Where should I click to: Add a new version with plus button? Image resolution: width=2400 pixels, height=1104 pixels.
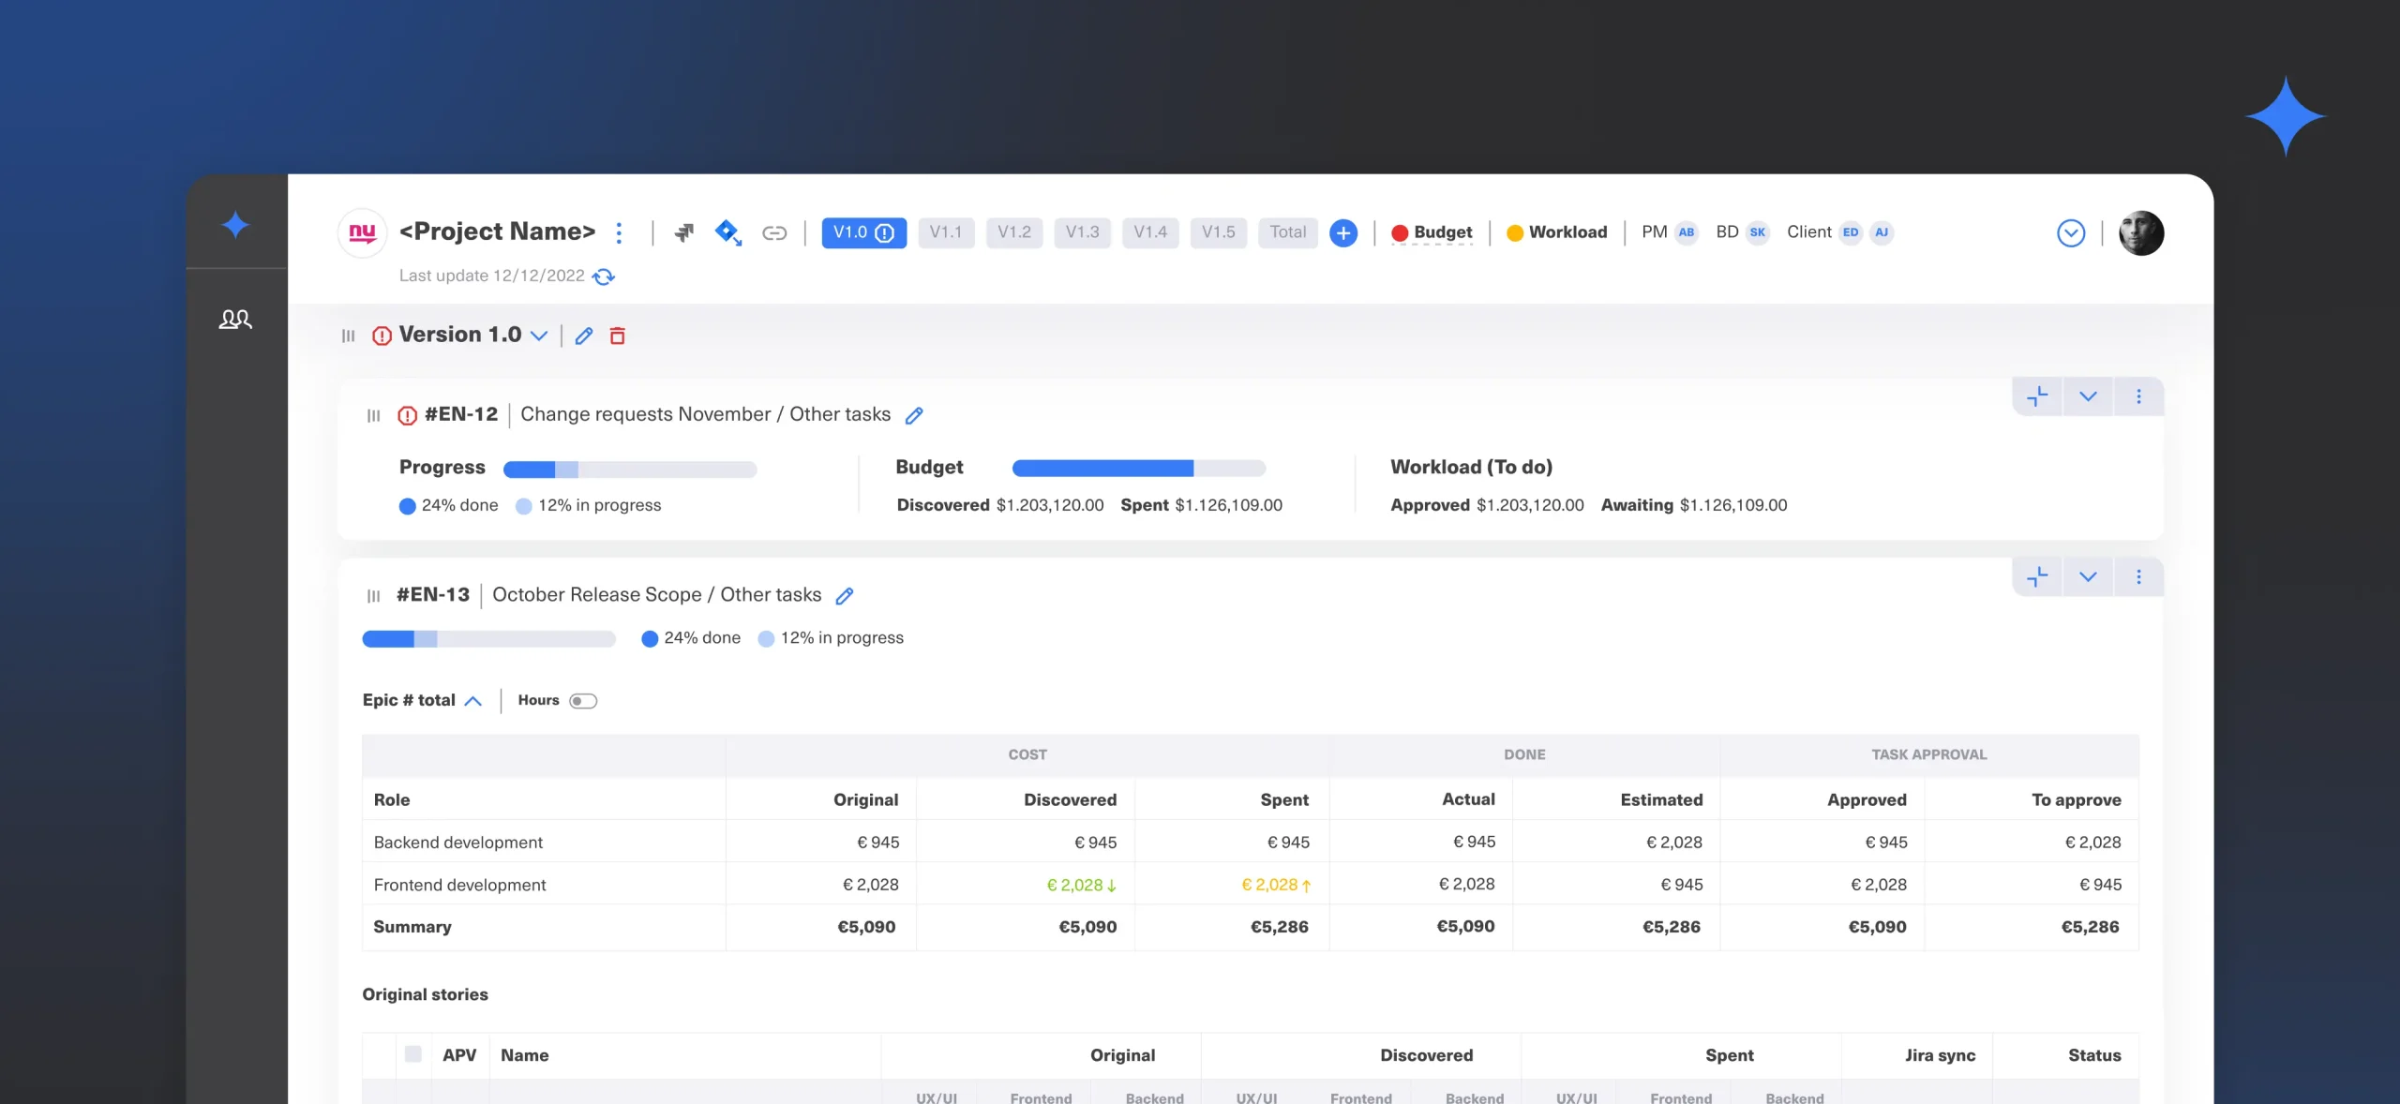point(1342,233)
